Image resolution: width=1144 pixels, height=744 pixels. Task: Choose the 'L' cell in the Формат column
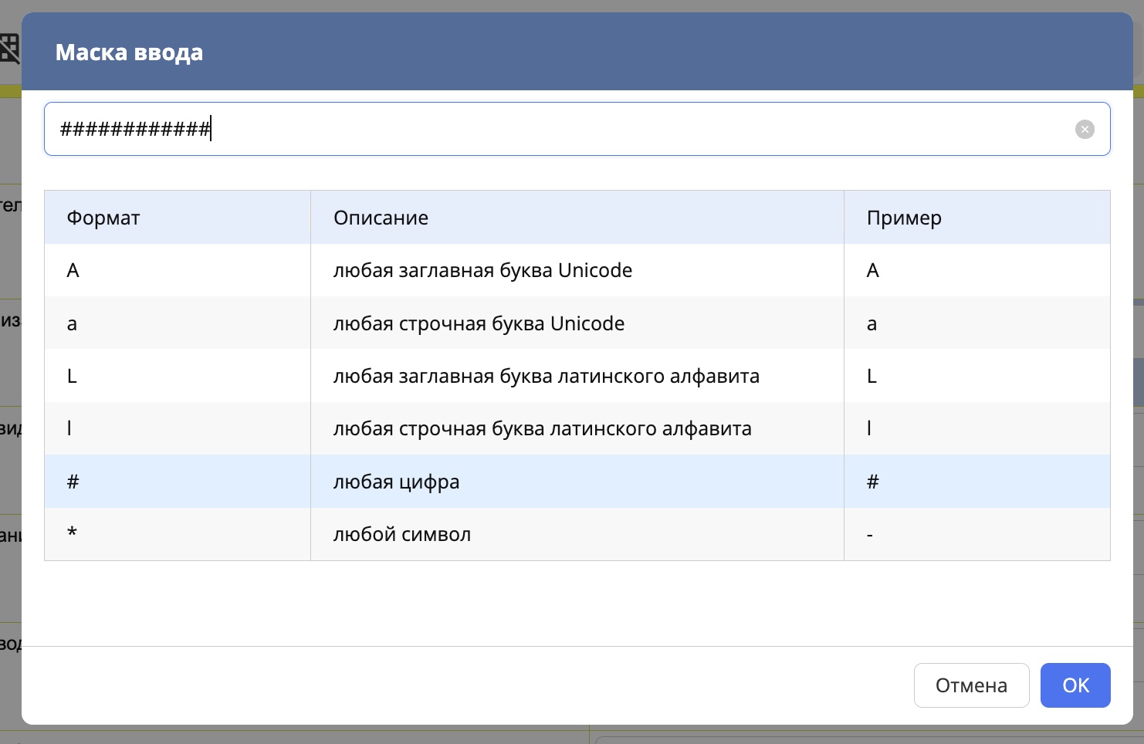72,376
